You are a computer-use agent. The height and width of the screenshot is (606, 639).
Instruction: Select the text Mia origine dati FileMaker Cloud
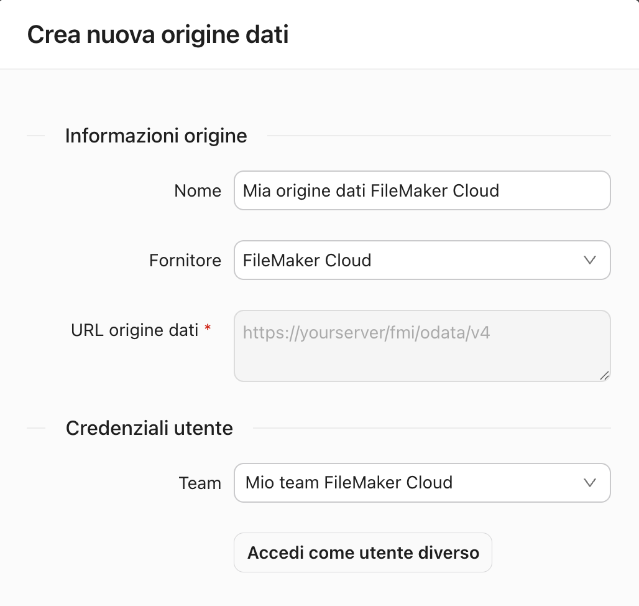372,190
